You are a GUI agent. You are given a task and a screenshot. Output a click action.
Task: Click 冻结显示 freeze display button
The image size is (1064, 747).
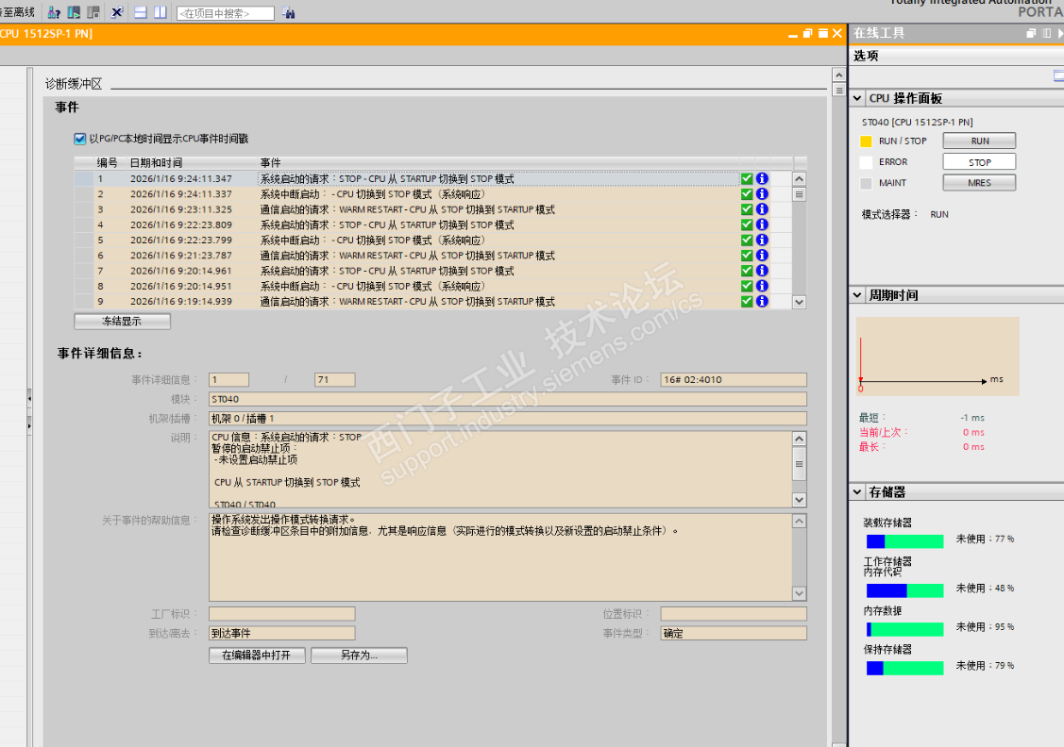[122, 322]
